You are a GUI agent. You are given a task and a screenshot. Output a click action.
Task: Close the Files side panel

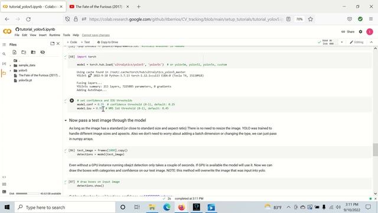pos(58,44)
